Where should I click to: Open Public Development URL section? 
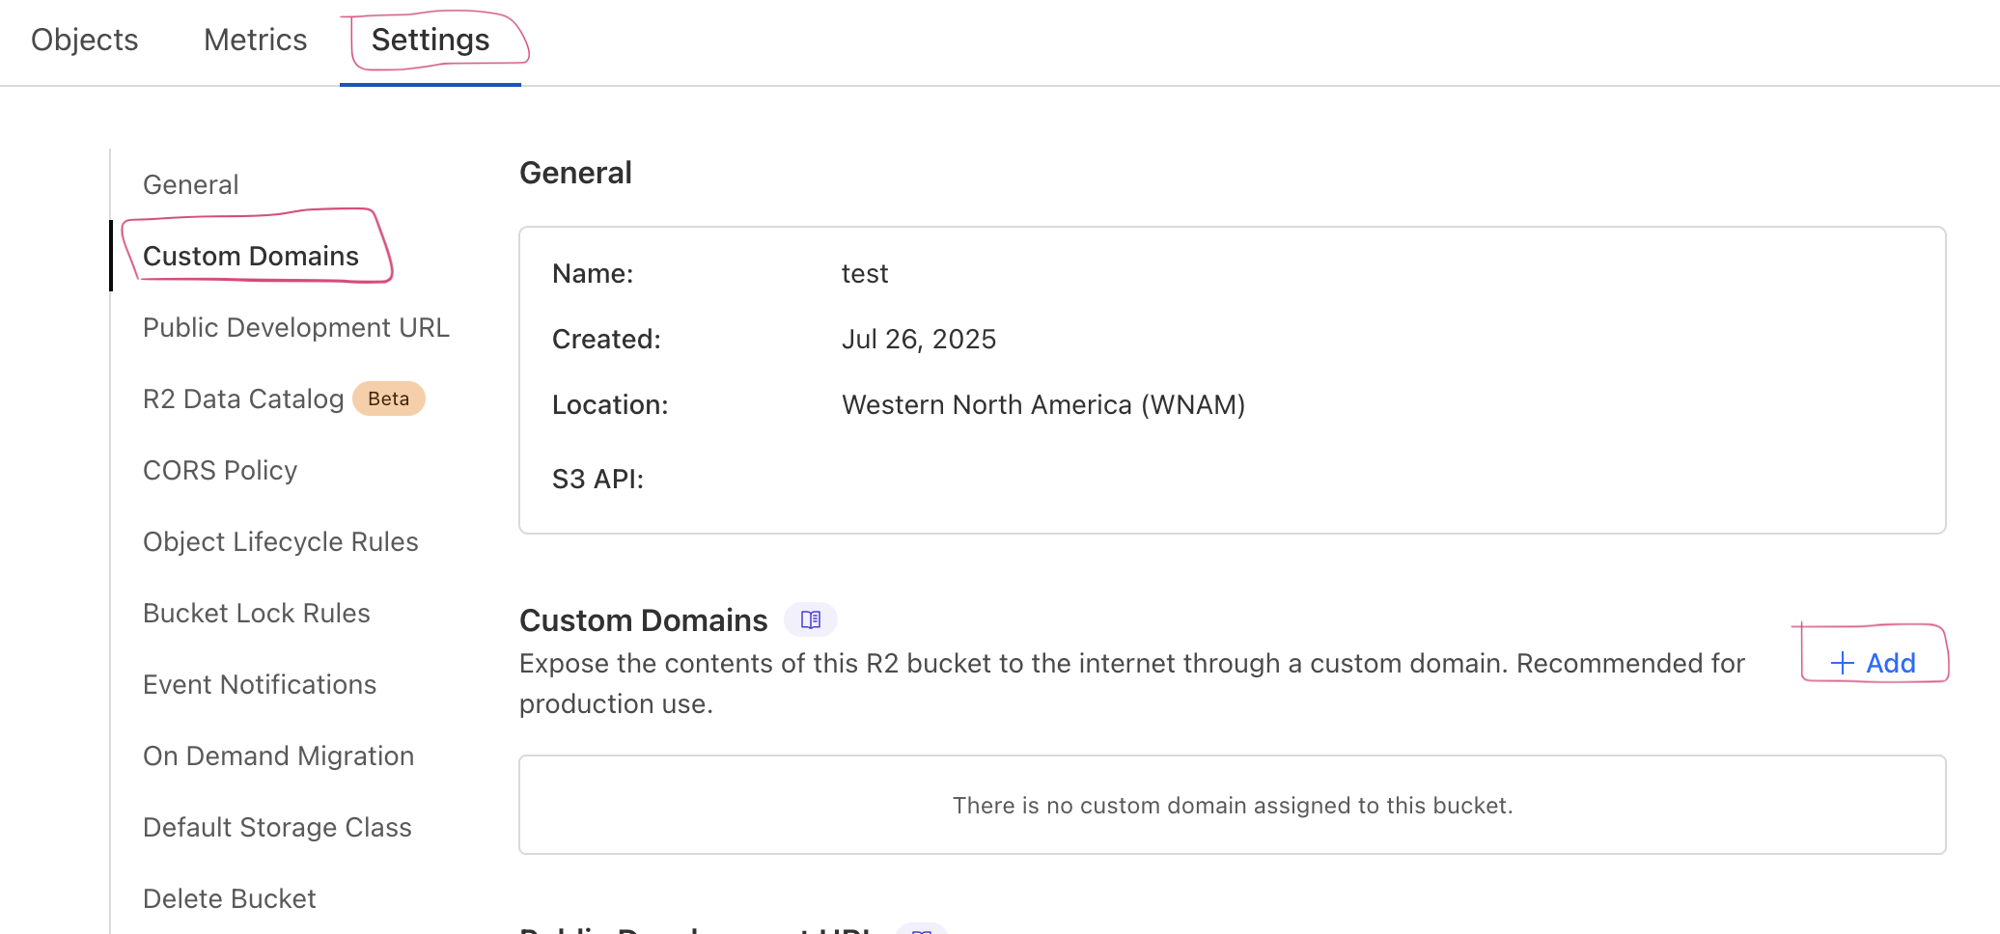[296, 327]
